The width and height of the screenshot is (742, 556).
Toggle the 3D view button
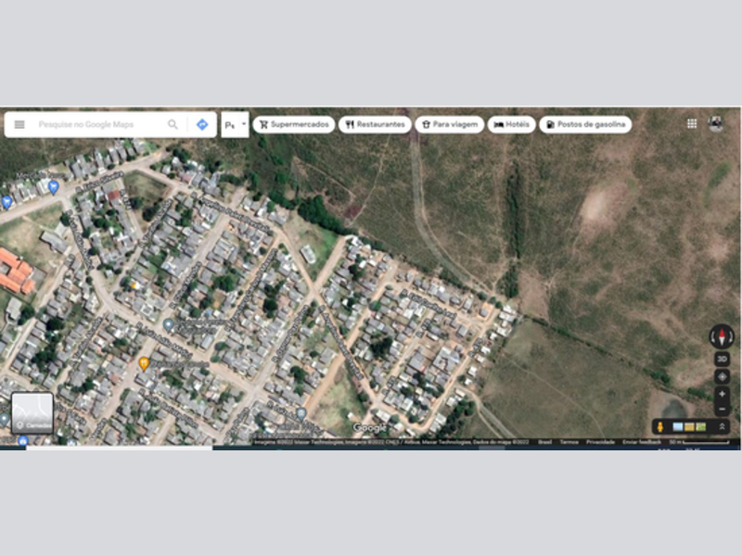pyautogui.click(x=723, y=359)
